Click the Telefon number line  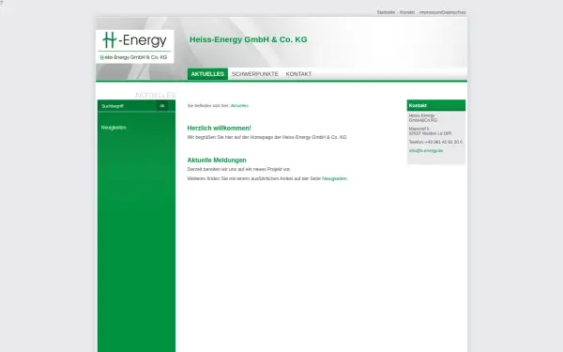tap(435, 143)
